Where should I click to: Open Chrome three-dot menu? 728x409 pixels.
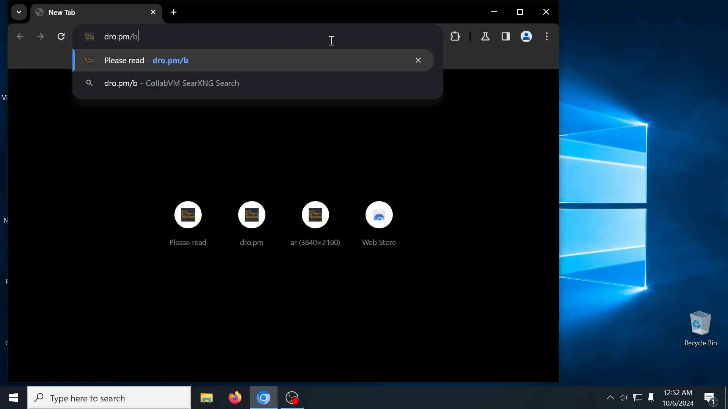(546, 36)
